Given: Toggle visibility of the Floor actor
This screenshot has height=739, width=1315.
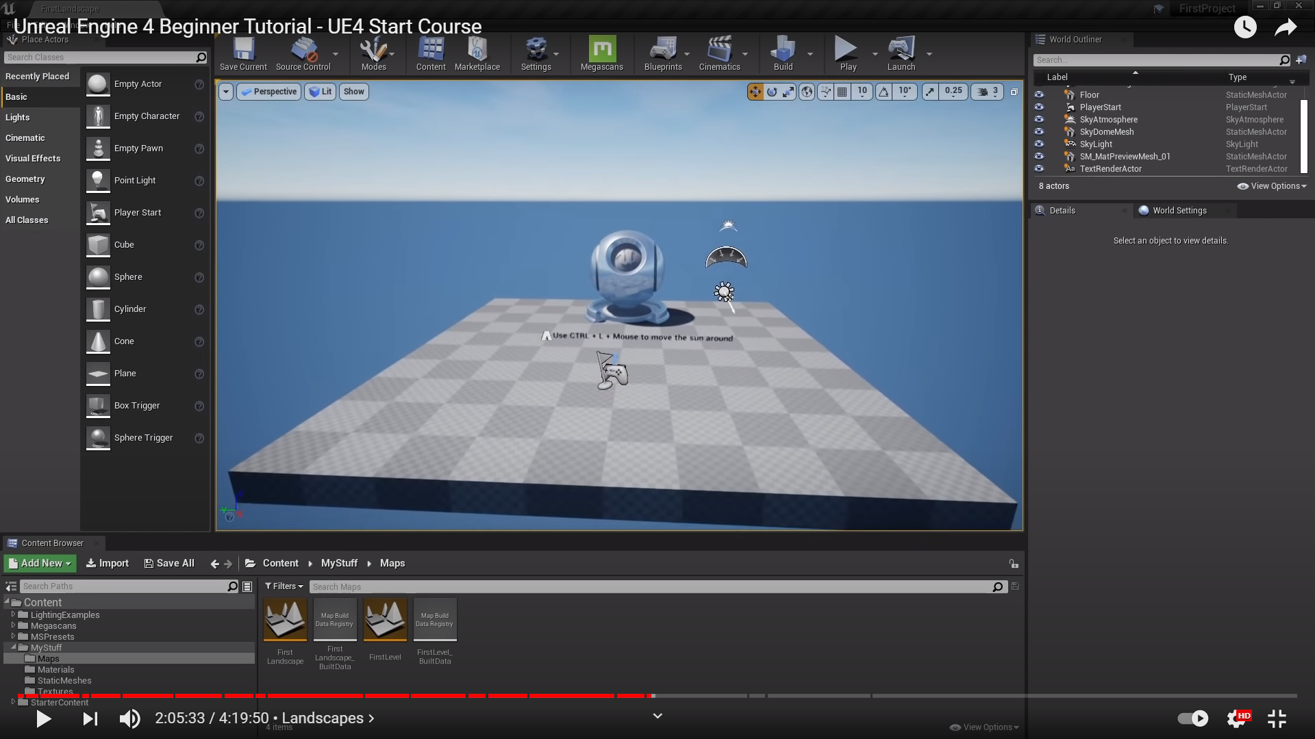Looking at the screenshot, I should (1039, 95).
